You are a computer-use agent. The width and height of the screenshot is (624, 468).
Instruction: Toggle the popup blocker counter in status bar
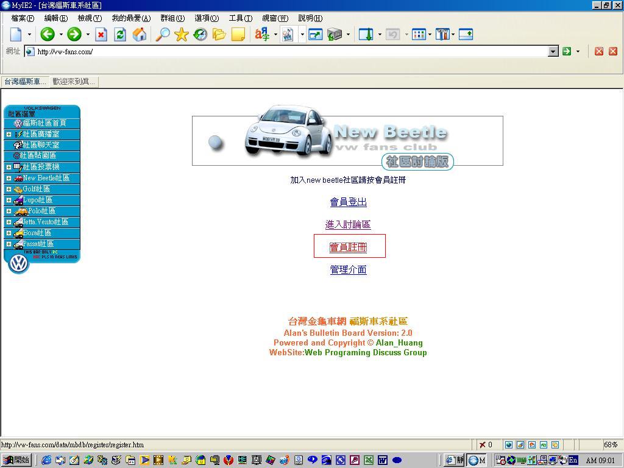coord(486,445)
